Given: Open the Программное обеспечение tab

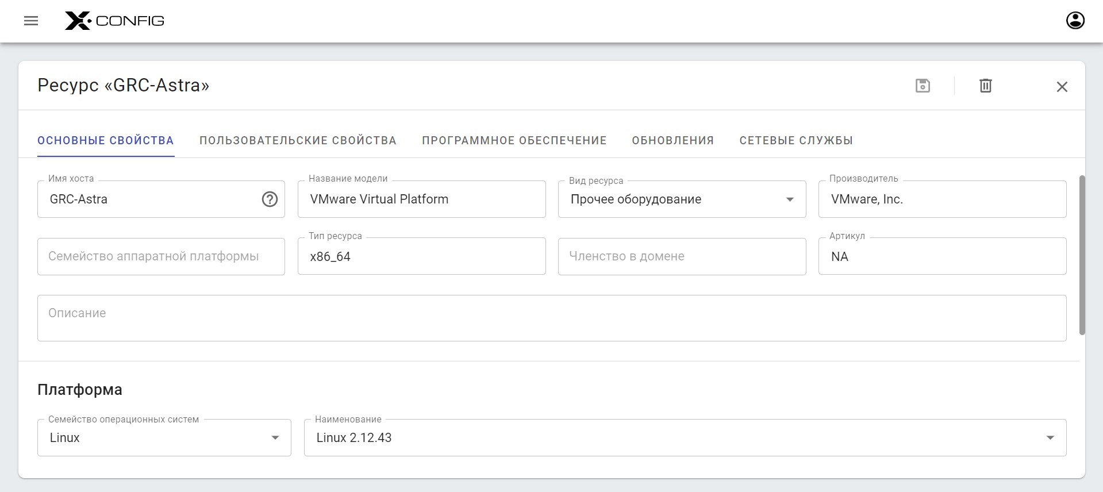Looking at the screenshot, I should (514, 141).
